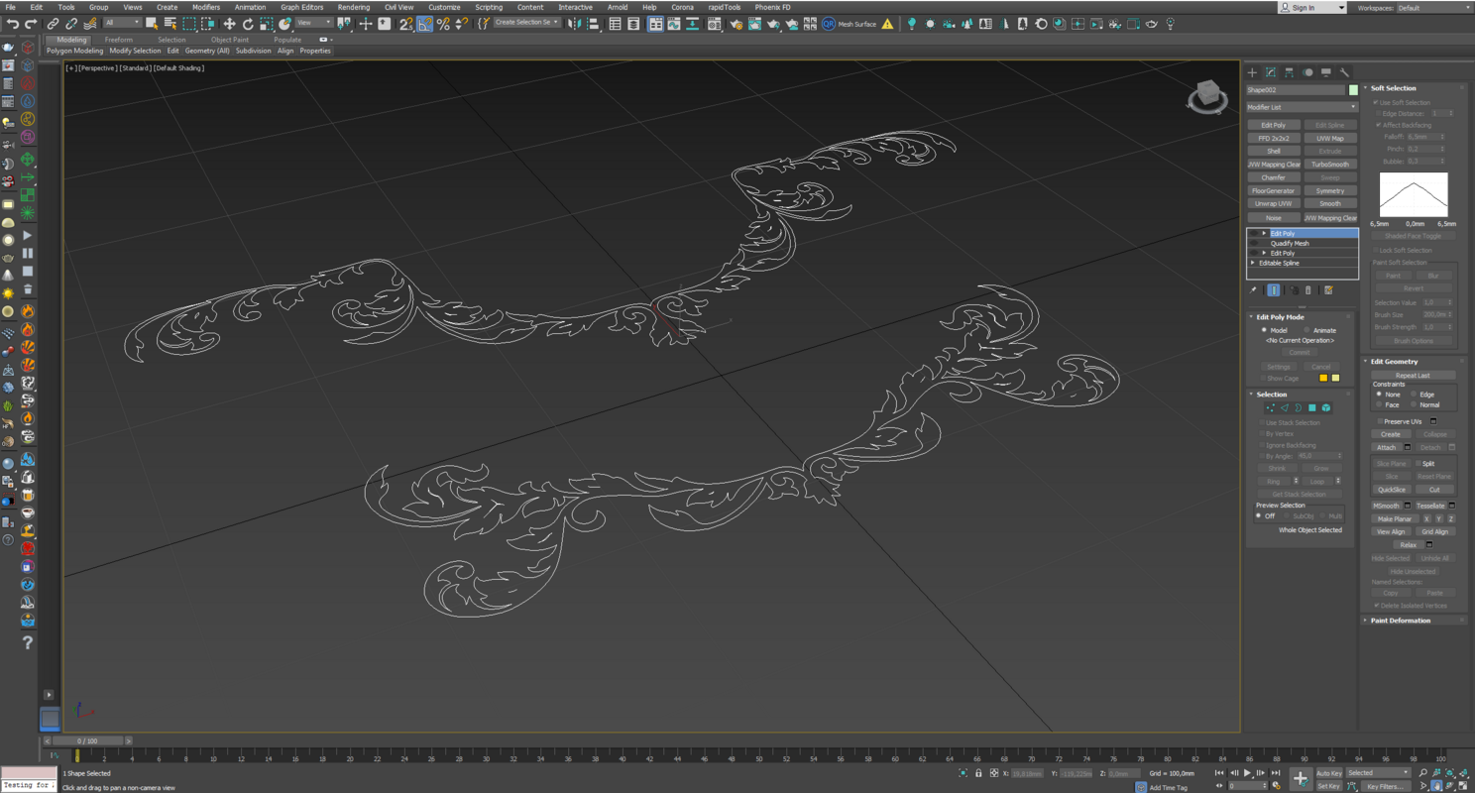Select the Move transform tool
The width and height of the screenshot is (1475, 793).
tap(229, 24)
